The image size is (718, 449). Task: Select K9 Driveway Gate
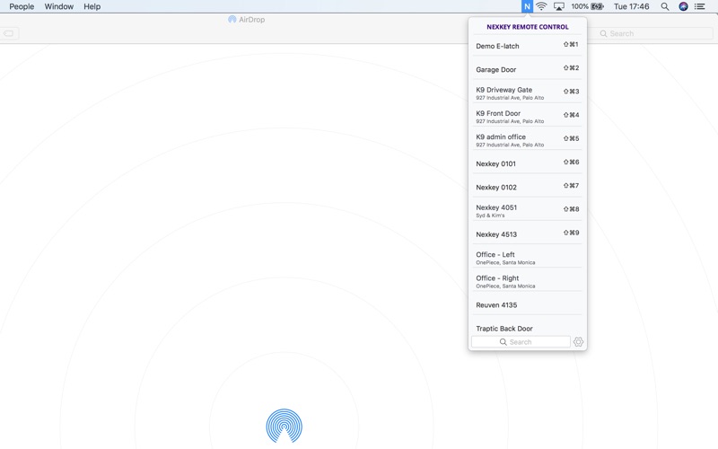pyautogui.click(x=527, y=93)
